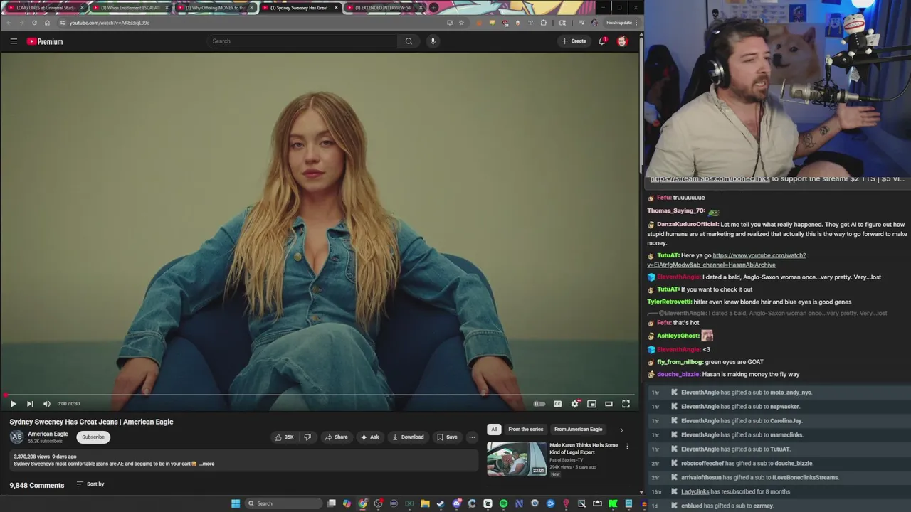Click the Ask button
Screen dimensions: 911x512
click(369, 437)
